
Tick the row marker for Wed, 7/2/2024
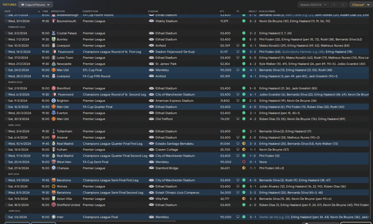point(6,39)
